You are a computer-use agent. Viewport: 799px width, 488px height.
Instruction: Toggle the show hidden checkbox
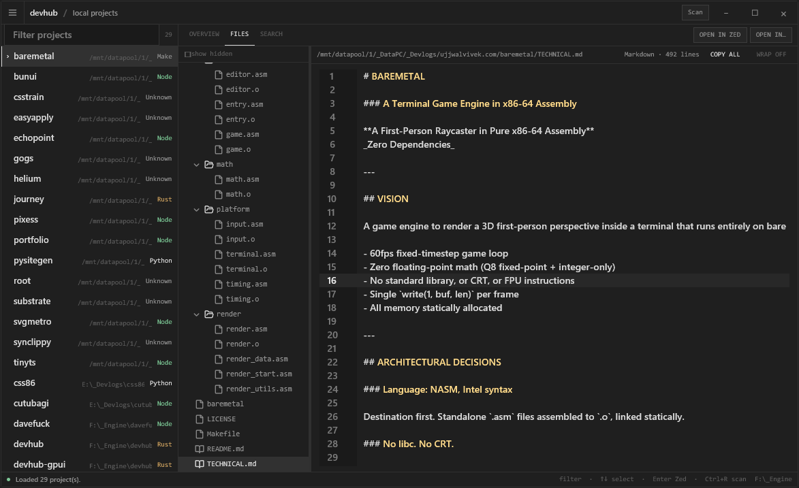[187, 54]
